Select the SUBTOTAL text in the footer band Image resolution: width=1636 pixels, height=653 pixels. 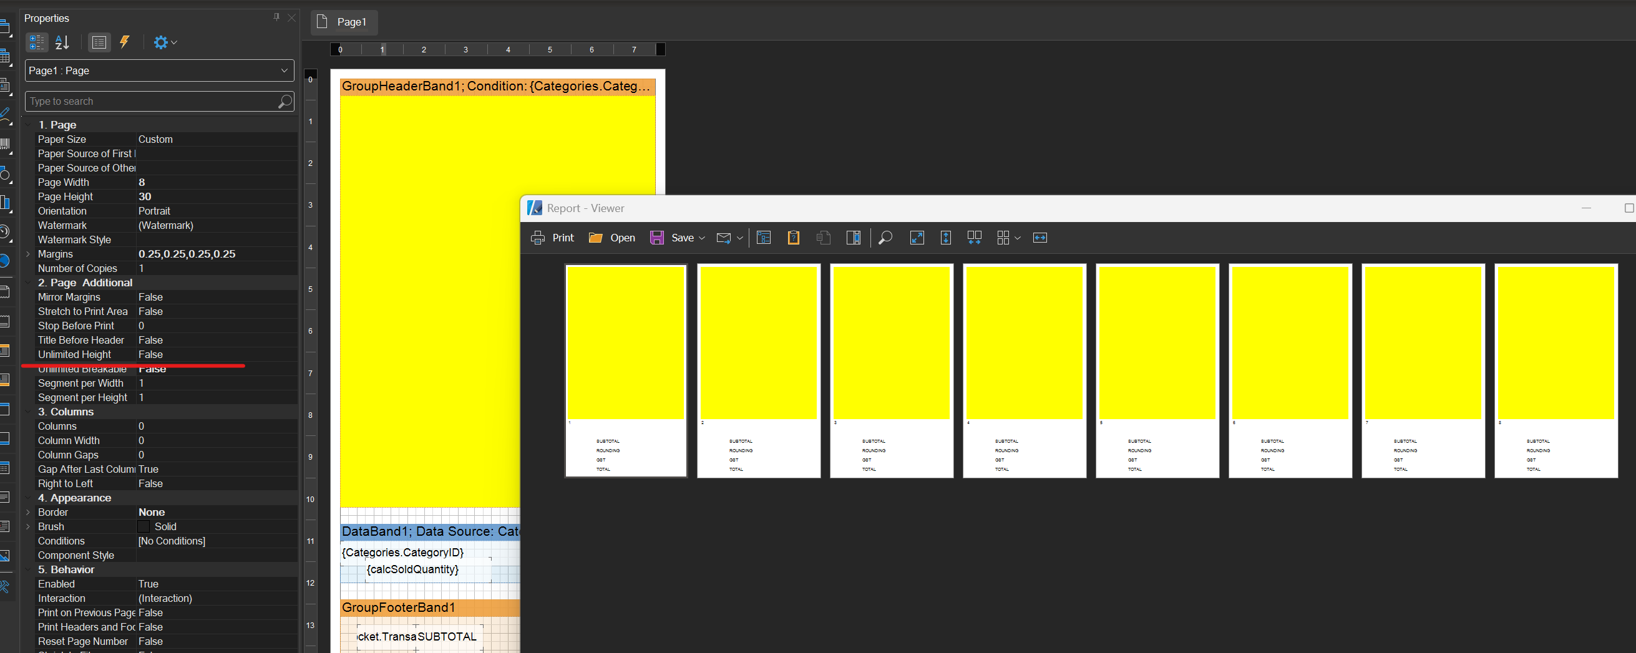pos(447,637)
